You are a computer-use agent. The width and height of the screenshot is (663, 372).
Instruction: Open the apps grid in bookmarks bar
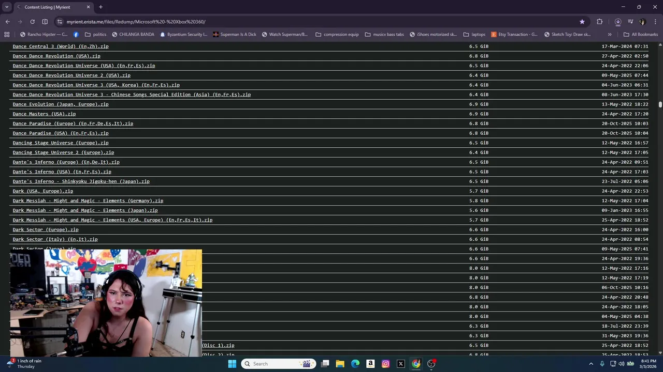click(x=7, y=35)
